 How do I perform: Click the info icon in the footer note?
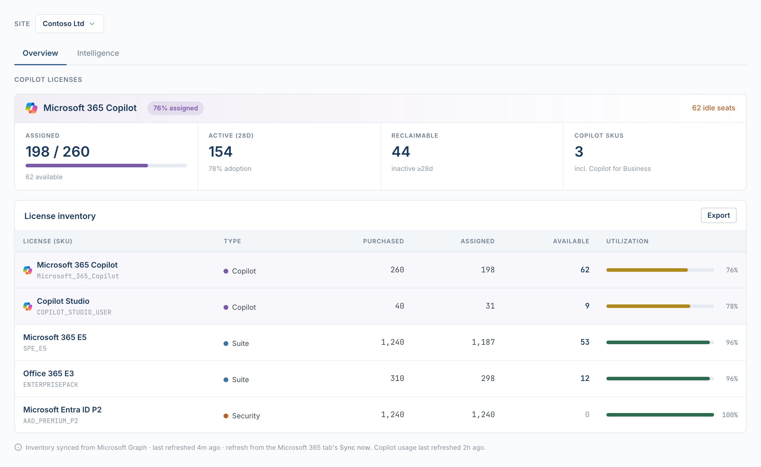point(18,447)
